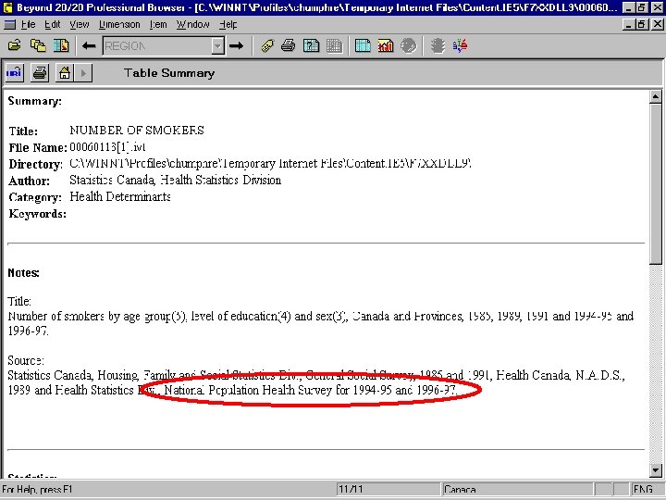
Task: Open the File menu
Action: click(28, 25)
